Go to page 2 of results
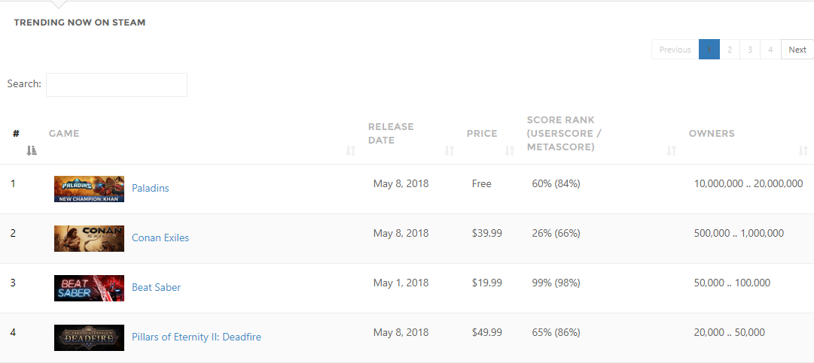The image size is (814, 363). (730, 50)
